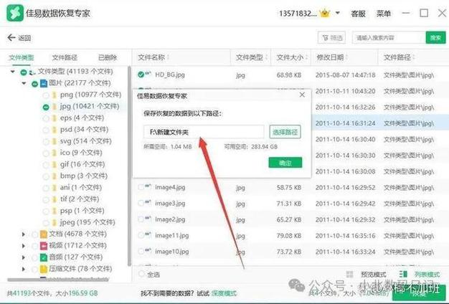Click the 视频 category icon
The width and height of the screenshot is (449, 304).
click(x=44, y=246)
